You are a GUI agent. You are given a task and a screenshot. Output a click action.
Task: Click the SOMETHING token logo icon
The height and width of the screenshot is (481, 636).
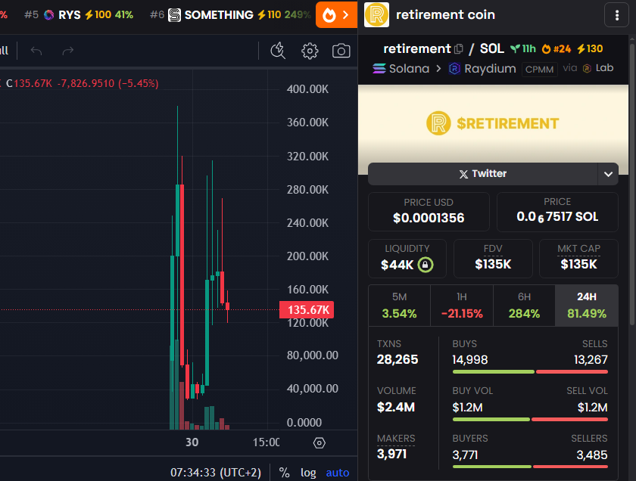pos(174,15)
